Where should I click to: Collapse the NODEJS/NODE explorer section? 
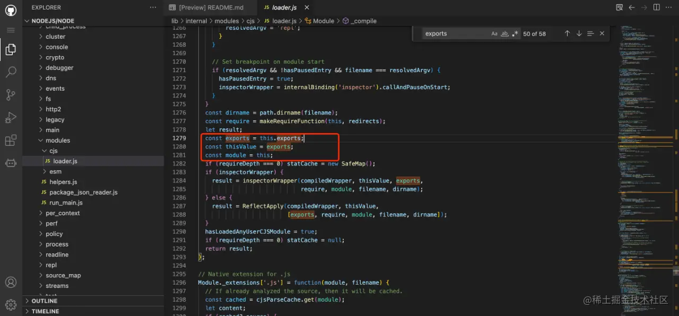tap(93, 21)
